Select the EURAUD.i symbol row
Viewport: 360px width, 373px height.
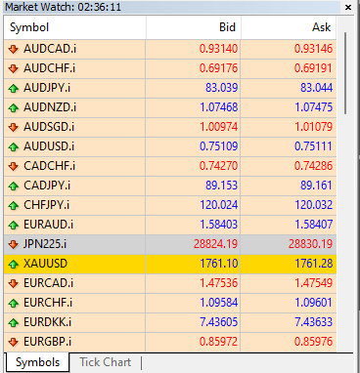(x=170, y=225)
